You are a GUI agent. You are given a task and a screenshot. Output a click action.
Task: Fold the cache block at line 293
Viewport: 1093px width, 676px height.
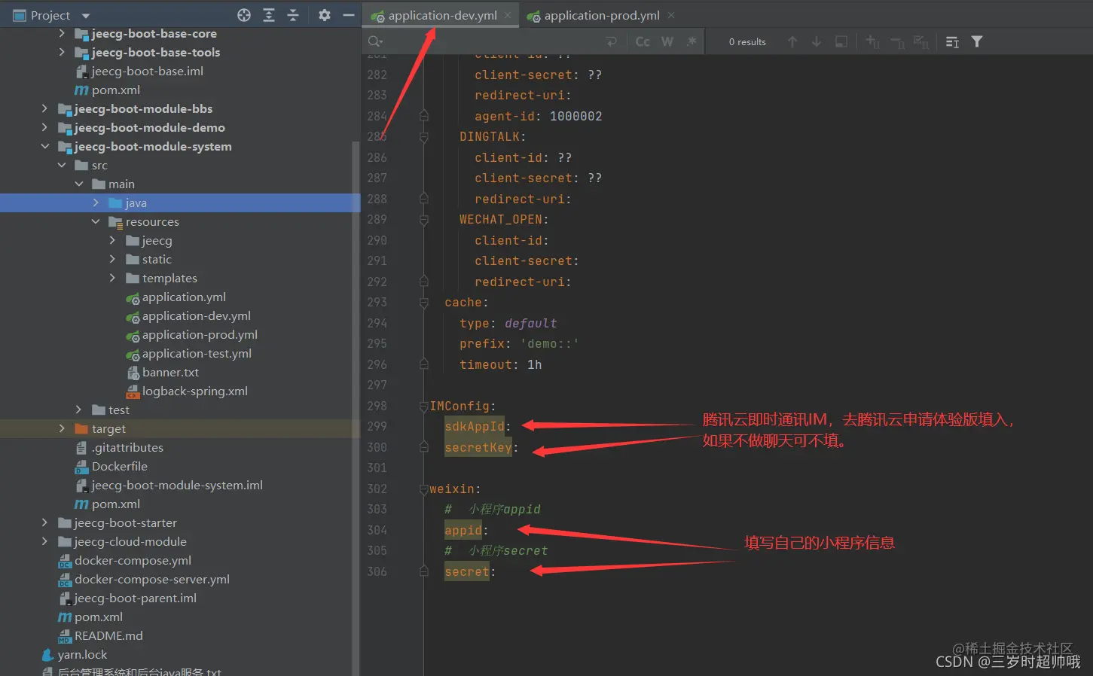coord(423,303)
